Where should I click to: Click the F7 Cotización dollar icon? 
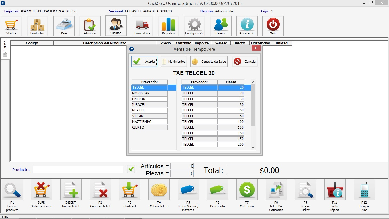[247, 190]
